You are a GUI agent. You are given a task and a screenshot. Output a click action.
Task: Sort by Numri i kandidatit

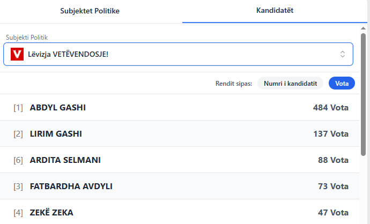pos(291,83)
